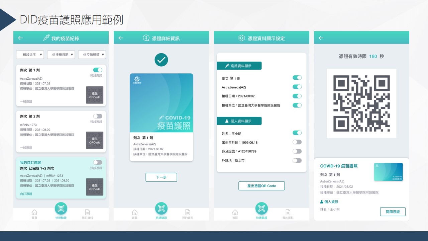The image size is (428, 241).
Task: Go back from 憑證詳細資訊 screen
Action: pos(121,38)
